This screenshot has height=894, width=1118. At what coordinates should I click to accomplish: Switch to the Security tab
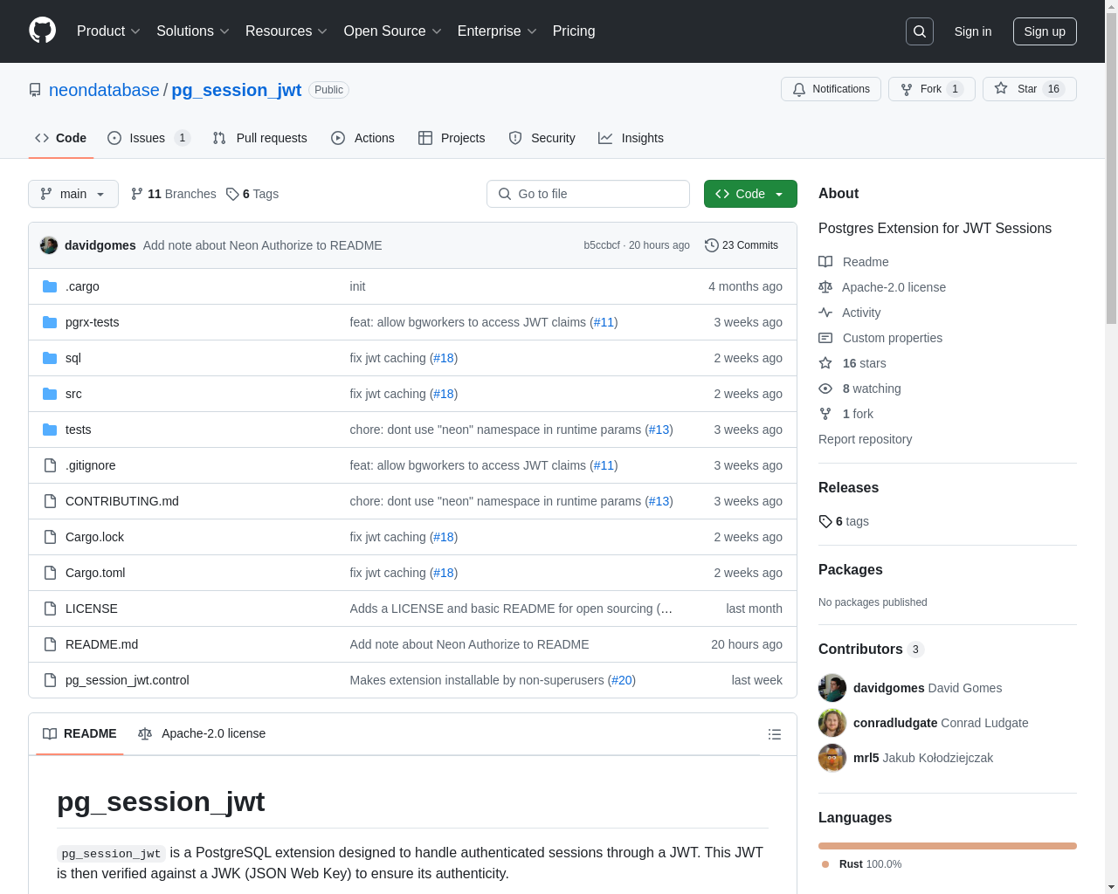pos(542,138)
